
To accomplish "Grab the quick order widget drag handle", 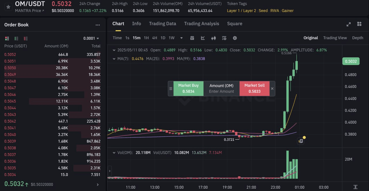I will pos(171,89).
